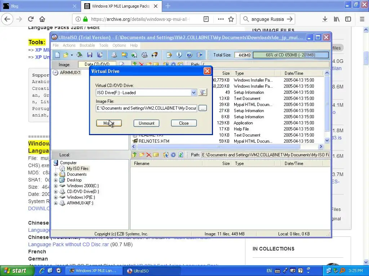Click the Open CD/DVD icon with green arrow
Screen dimensions: 369x276
79,55
